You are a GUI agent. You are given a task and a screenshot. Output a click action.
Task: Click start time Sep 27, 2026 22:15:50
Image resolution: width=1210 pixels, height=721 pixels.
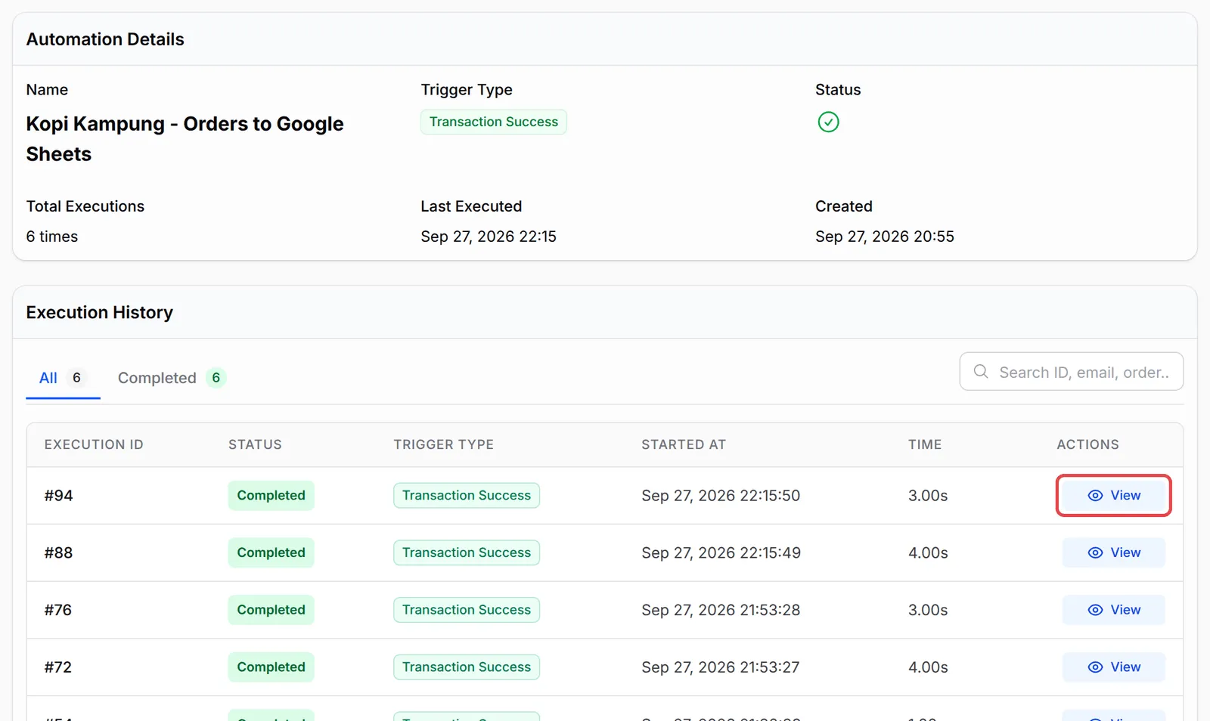coord(721,496)
